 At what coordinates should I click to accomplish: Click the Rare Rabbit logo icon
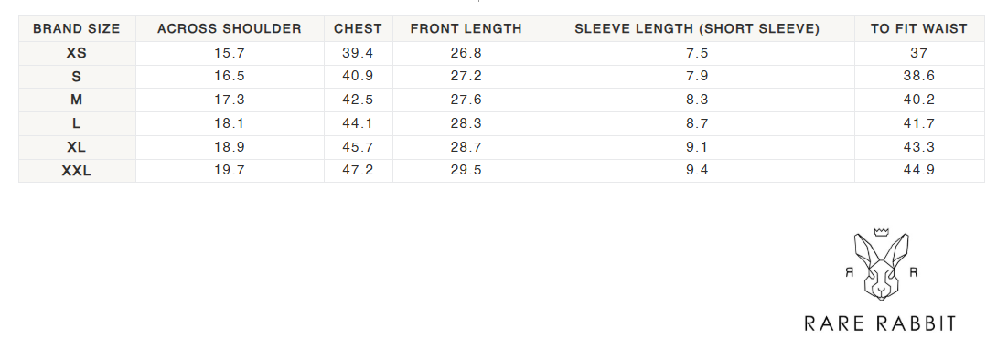[881, 264]
